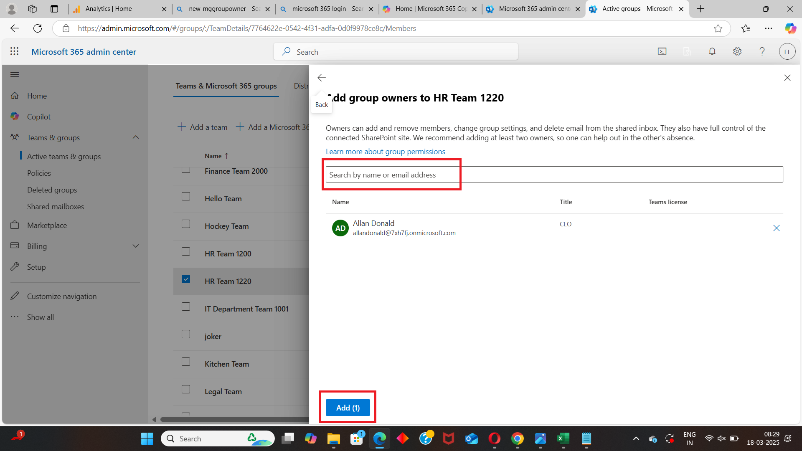Tick the IT Department Team 1001 checkbox
The image size is (802, 451).
(186, 307)
